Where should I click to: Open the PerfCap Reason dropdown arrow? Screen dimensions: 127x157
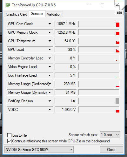50,101
